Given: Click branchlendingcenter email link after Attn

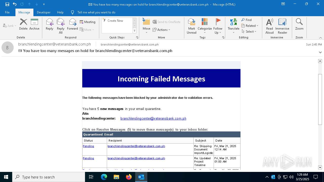Looking at the screenshot, I should pos(153,118).
